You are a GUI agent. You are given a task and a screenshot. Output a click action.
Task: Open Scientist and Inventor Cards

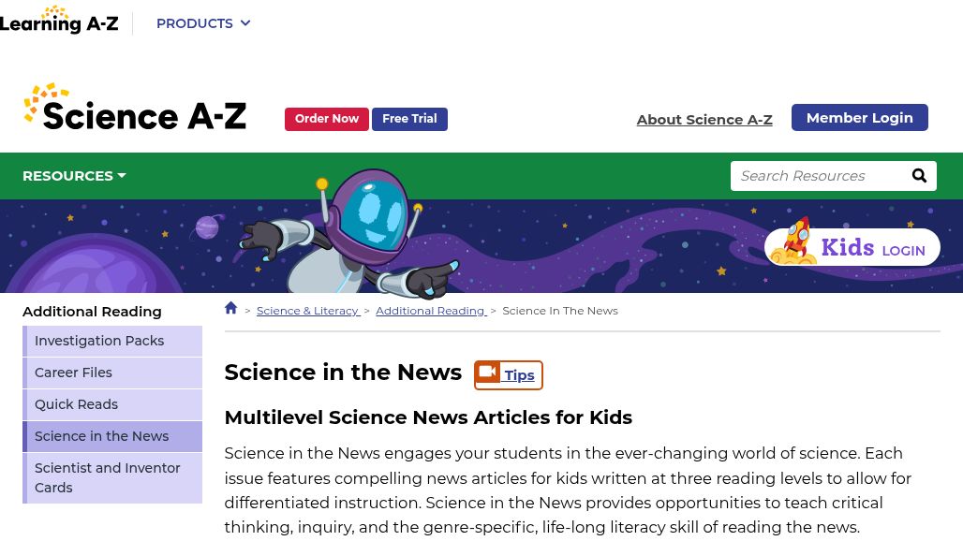point(108,477)
